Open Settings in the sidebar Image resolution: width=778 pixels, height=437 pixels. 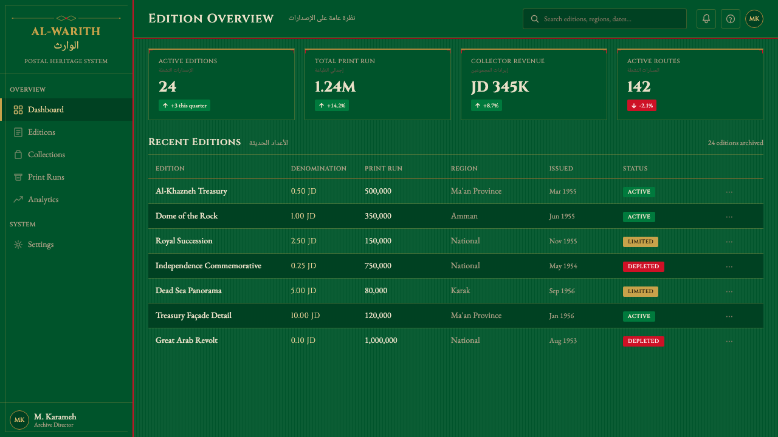(66, 245)
